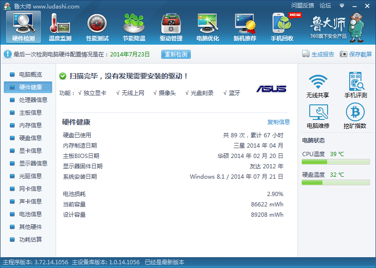Image resolution: width=376 pixels, height=268 pixels.
Task: Click 主板BIOS日期 华硕 value
Action: 251,156
